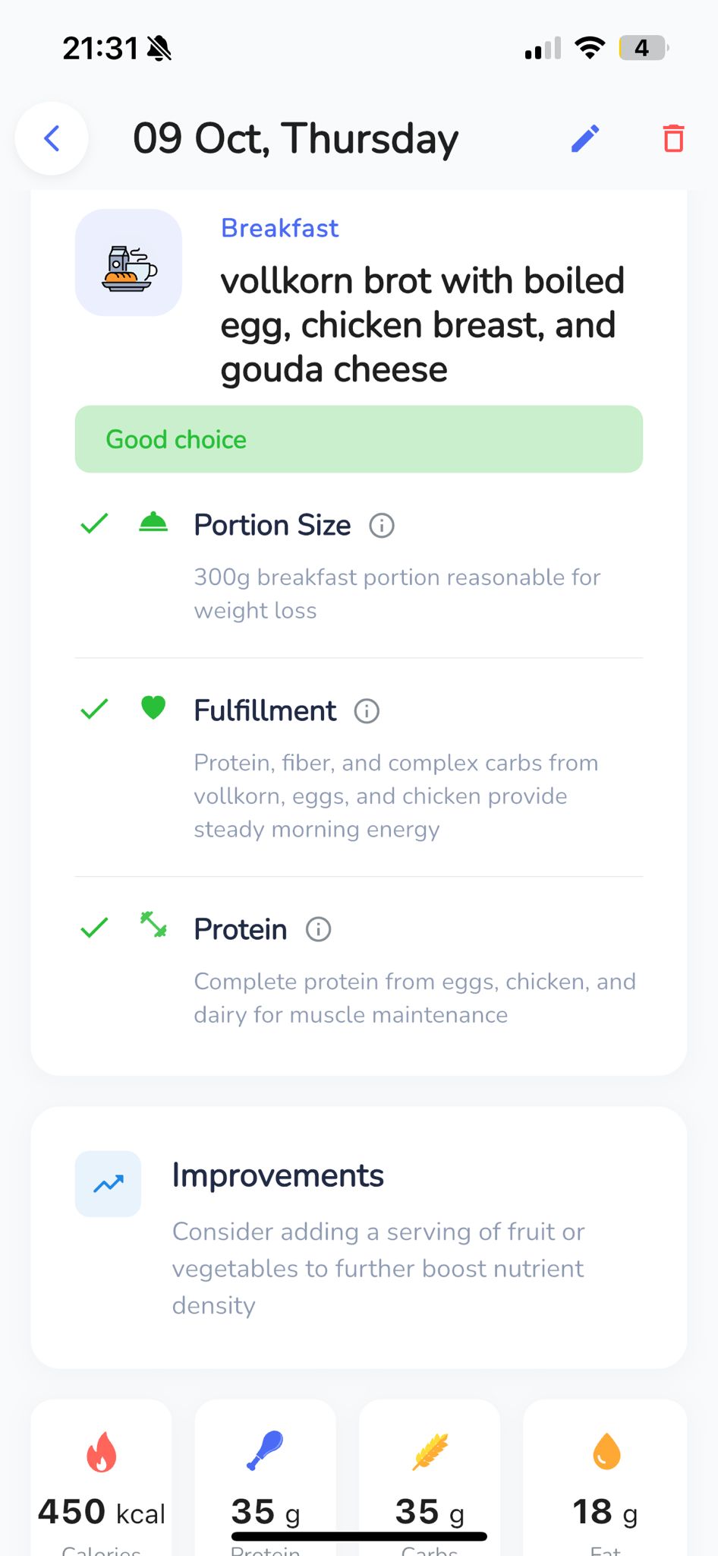Tap the blue pencil edit icon
This screenshot has width=718, height=1556.
[585, 138]
